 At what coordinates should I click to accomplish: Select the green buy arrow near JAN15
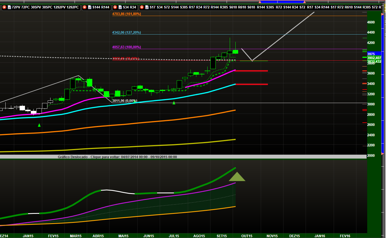[x=39, y=125]
